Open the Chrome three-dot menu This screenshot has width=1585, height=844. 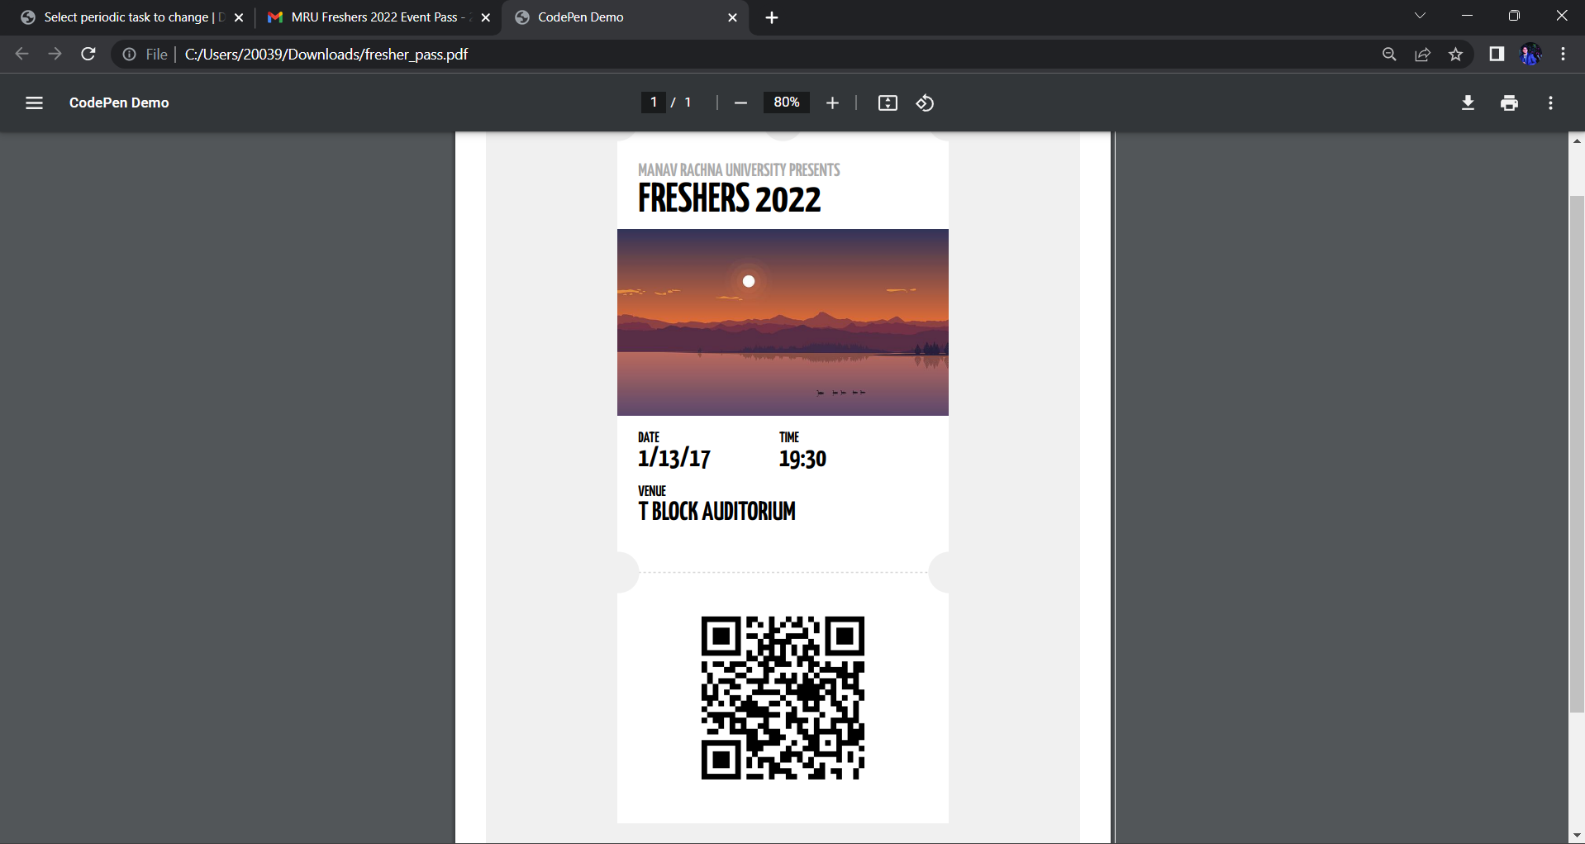[1563, 54]
